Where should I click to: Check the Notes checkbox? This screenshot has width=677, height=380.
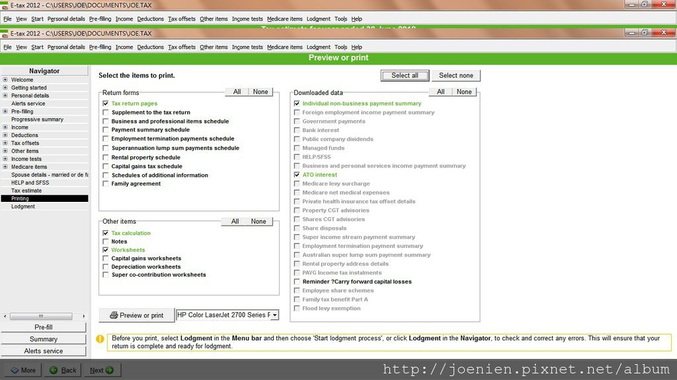[105, 241]
